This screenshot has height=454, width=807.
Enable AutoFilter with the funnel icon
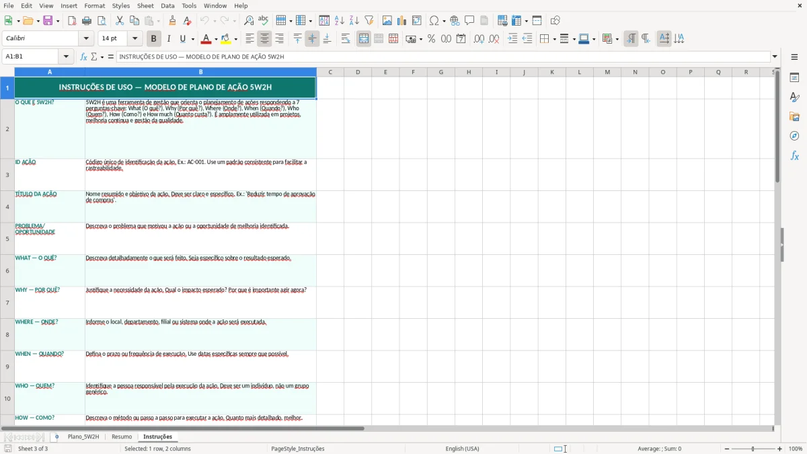[x=369, y=21]
